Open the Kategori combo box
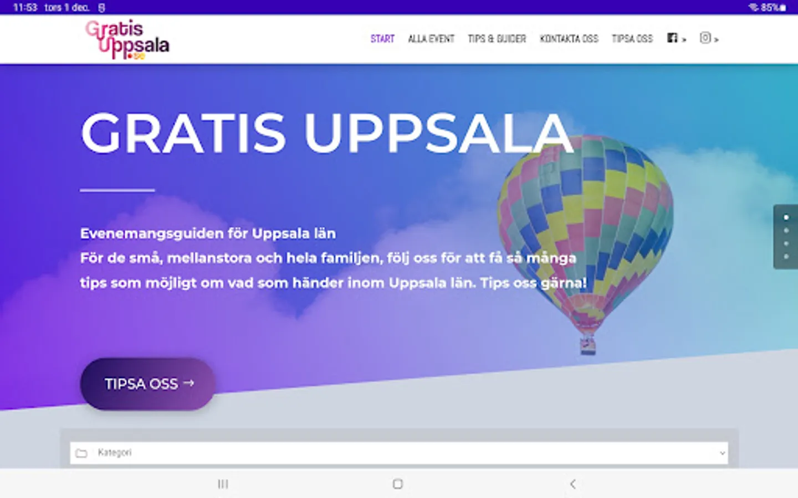 (399, 453)
